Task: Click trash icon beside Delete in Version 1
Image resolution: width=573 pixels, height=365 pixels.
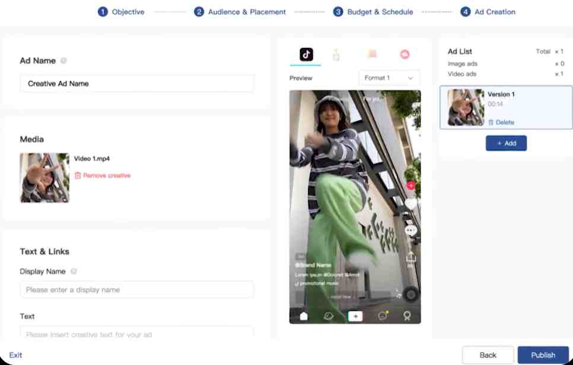Action: (x=491, y=122)
